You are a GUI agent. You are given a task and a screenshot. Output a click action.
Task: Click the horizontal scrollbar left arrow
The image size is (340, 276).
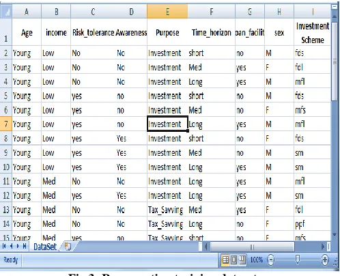206,247
